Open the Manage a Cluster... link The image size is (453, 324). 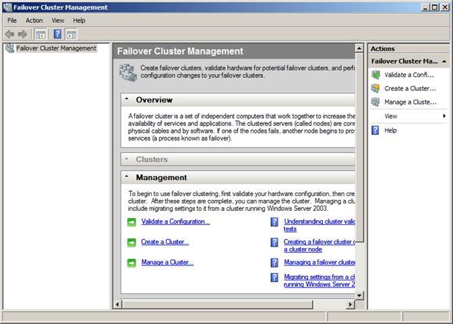pyautogui.click(x=168, y=262)
